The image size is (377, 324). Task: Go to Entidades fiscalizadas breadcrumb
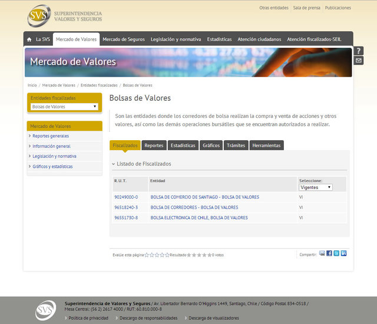[99, 85]
